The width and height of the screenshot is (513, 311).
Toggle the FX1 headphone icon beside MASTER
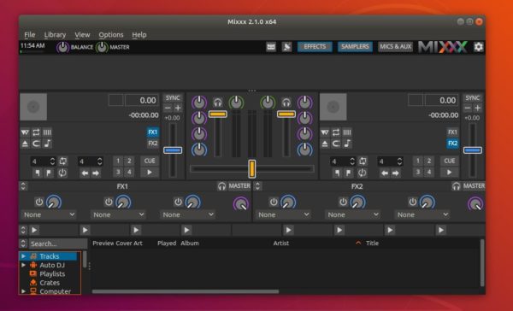pyautogui.click(x=221, y=186)
